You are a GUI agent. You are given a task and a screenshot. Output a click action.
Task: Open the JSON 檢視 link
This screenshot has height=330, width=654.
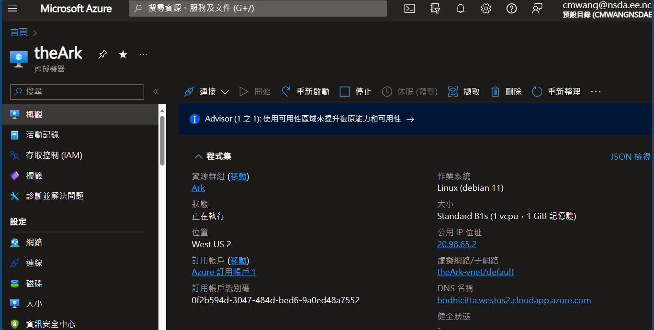click(631, 157)
